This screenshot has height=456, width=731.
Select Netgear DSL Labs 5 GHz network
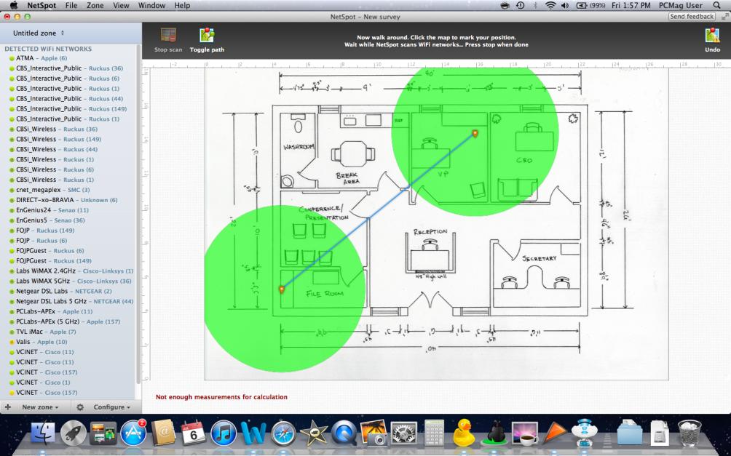74,301
